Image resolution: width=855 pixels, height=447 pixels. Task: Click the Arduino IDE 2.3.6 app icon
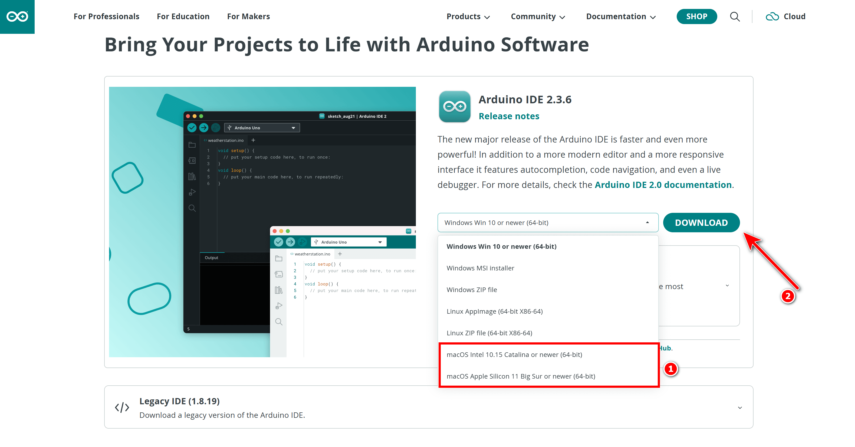[454, 107]
